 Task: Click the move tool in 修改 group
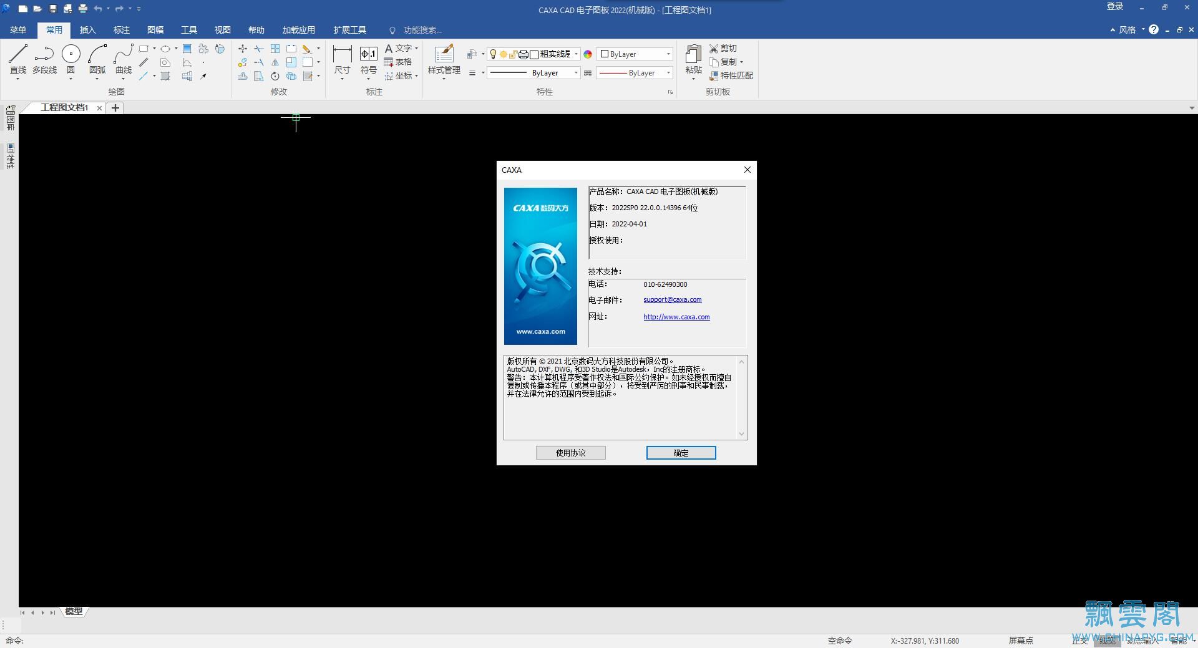pos(243,49)
